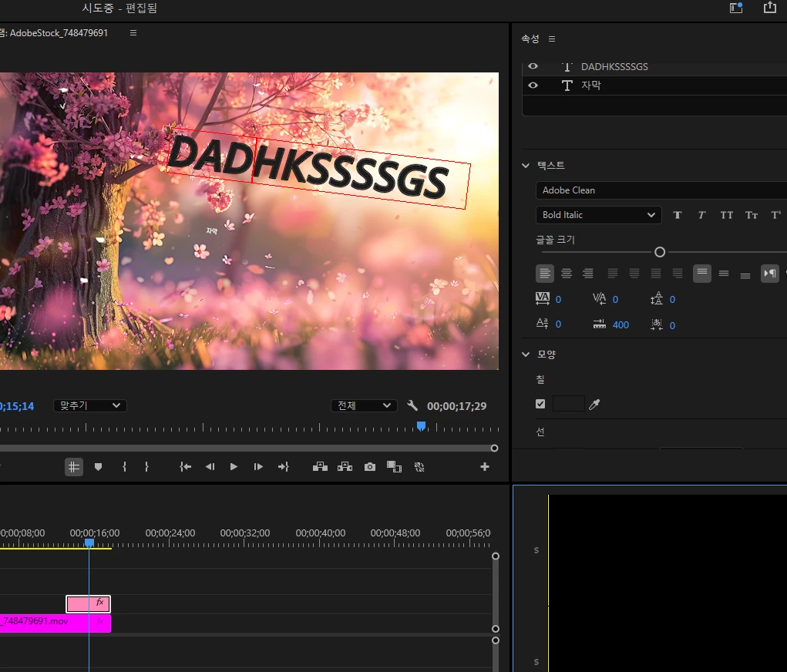
Task: Click the tracking value field
Action: point(558,300)
